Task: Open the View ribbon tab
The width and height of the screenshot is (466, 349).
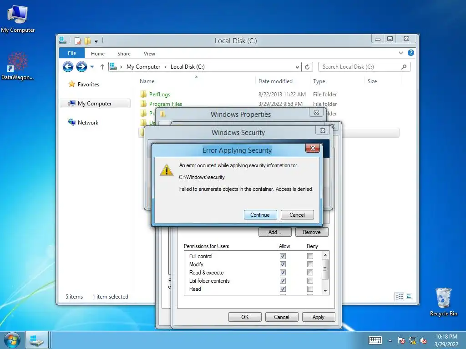Action: [149, 54]
